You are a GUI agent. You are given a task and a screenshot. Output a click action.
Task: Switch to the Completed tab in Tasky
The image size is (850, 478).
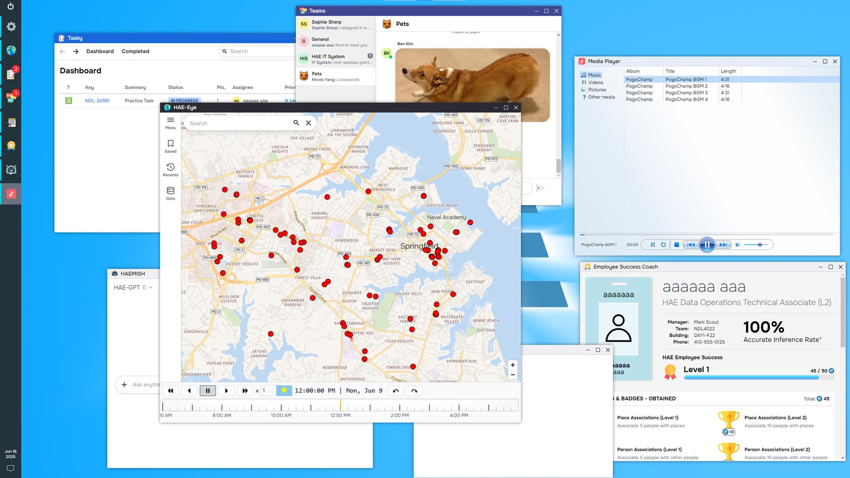[135, 51]
